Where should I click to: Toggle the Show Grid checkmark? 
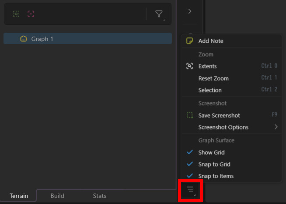(189, 153)
